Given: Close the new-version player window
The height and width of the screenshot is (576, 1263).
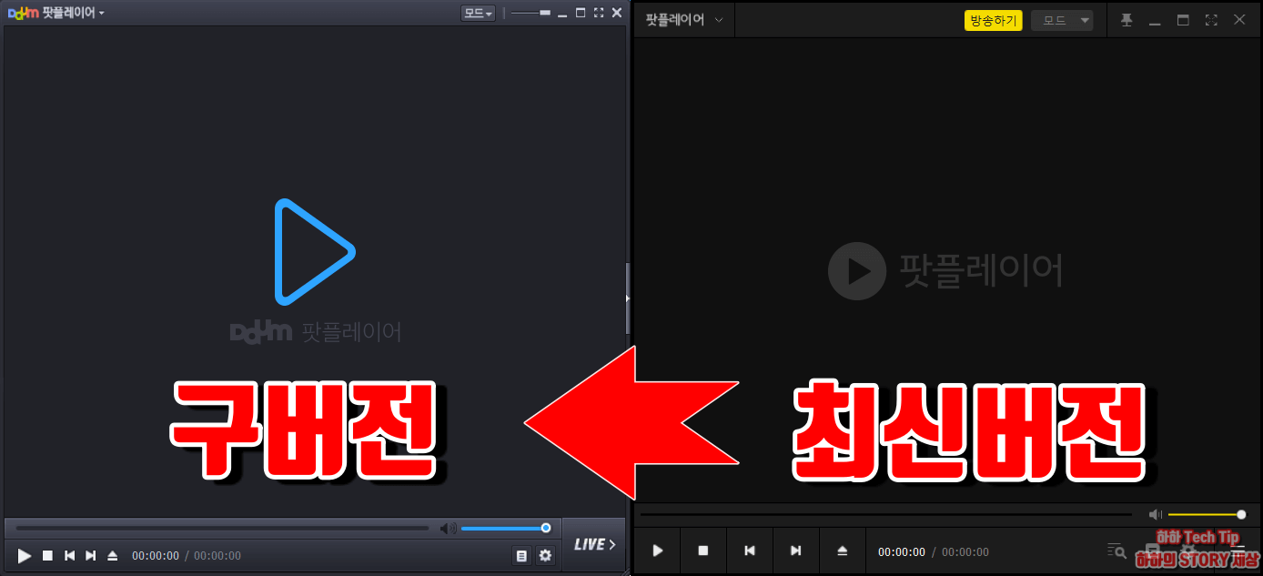Looking at the screenshot, I should click(1239, 20).
